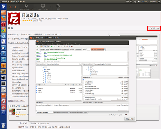The height and width of the screenshot is (129, 161).
Task: Click the インストール install button
Action: (x=154, y=28)
